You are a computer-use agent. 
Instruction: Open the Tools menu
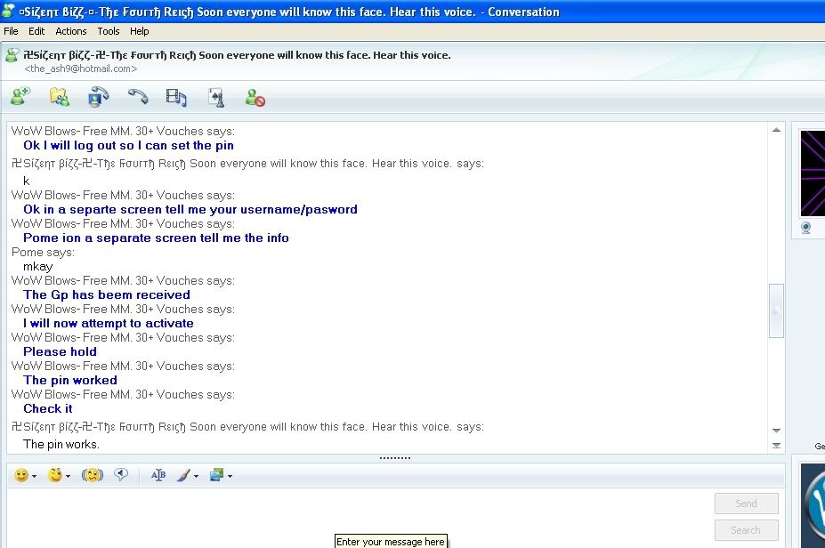pyautogui.click(x=109, y=31)
